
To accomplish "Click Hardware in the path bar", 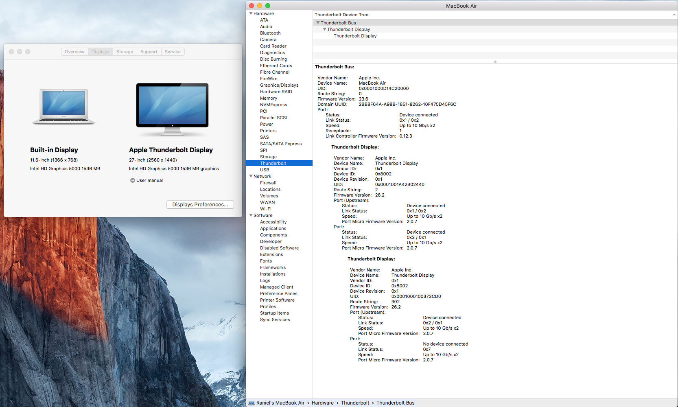I will click(x=323, y=403).
